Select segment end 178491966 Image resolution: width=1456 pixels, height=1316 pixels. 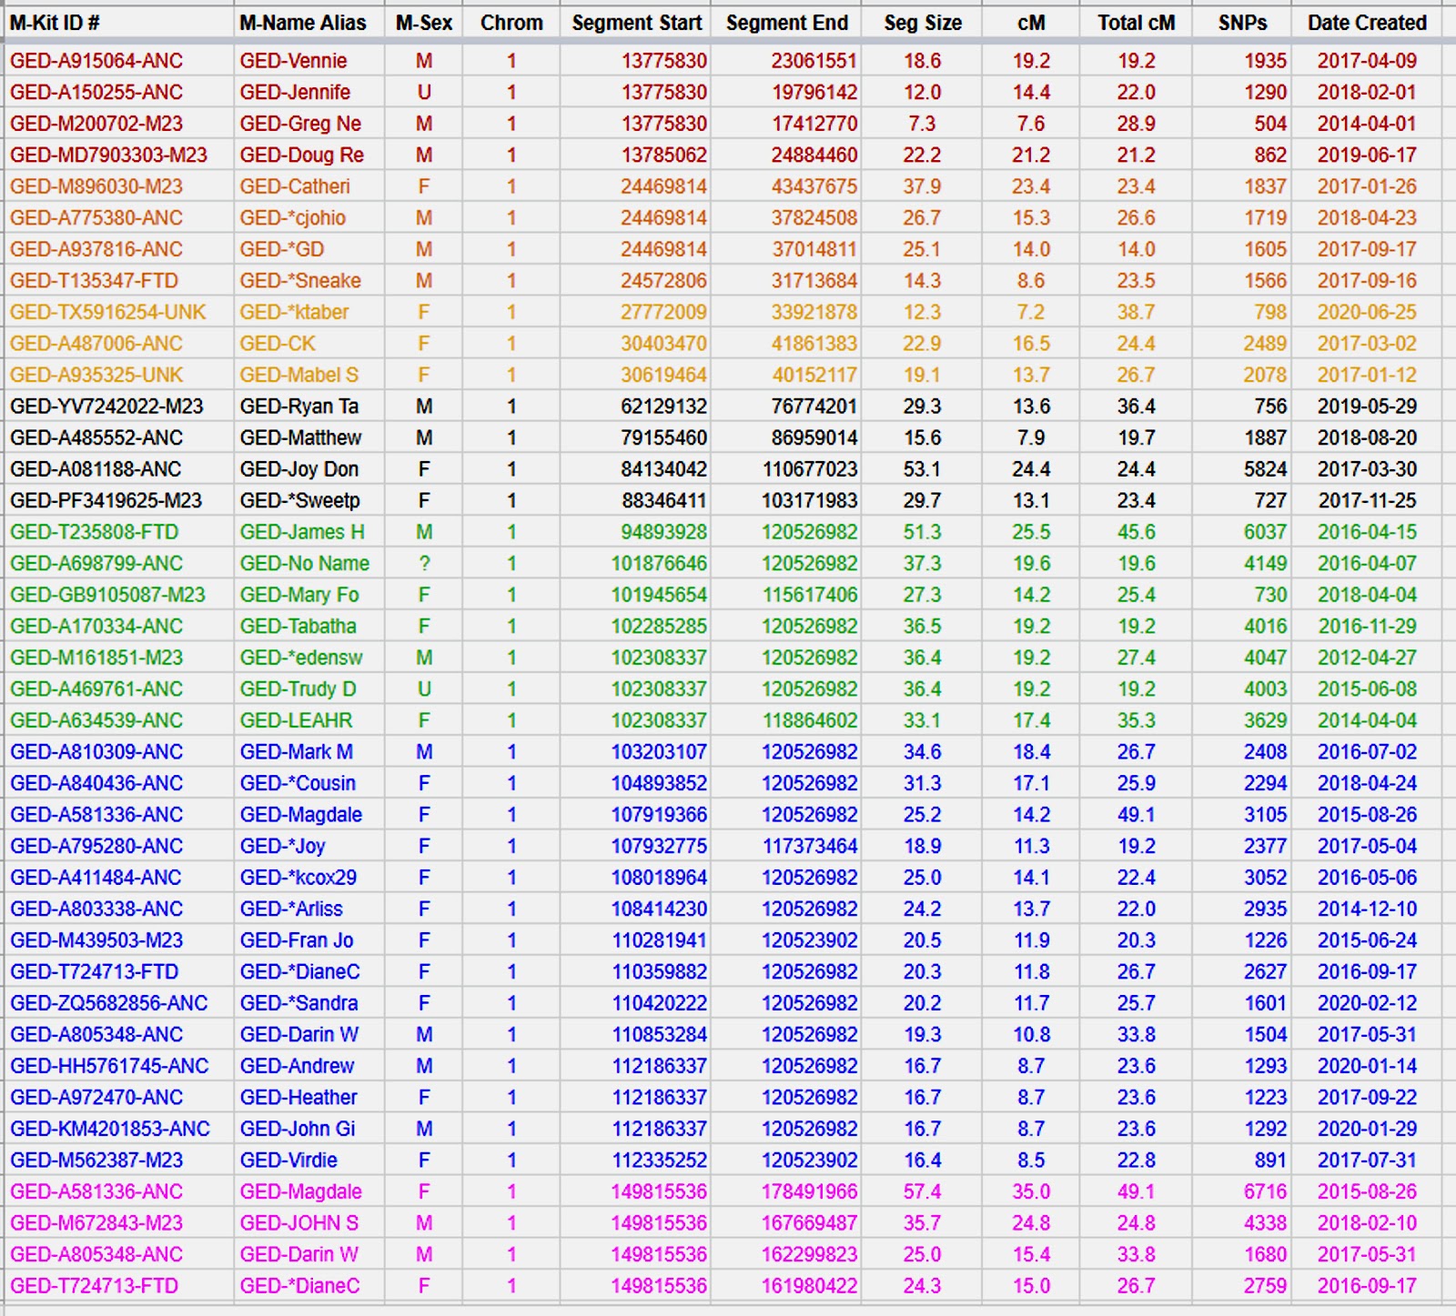click(810, 1191)
